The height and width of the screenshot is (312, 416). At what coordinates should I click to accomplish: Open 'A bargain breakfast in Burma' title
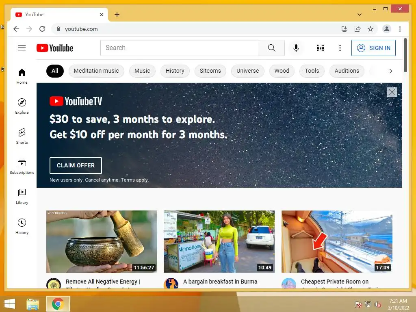(x=220, y=282)
